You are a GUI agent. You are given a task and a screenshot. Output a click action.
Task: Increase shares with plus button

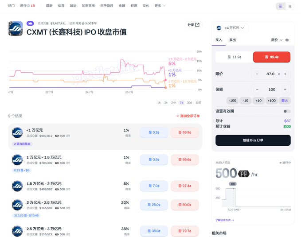point(285,89)
